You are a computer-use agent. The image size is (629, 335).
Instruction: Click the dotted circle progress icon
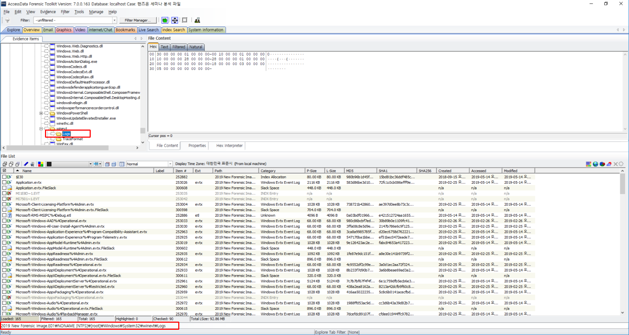621,164
